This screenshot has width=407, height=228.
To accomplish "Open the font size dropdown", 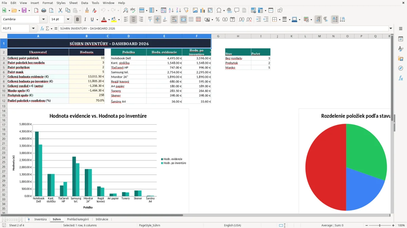I will pos(68,20).
